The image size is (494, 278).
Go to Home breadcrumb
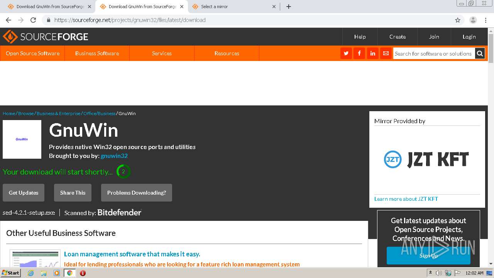9,114
